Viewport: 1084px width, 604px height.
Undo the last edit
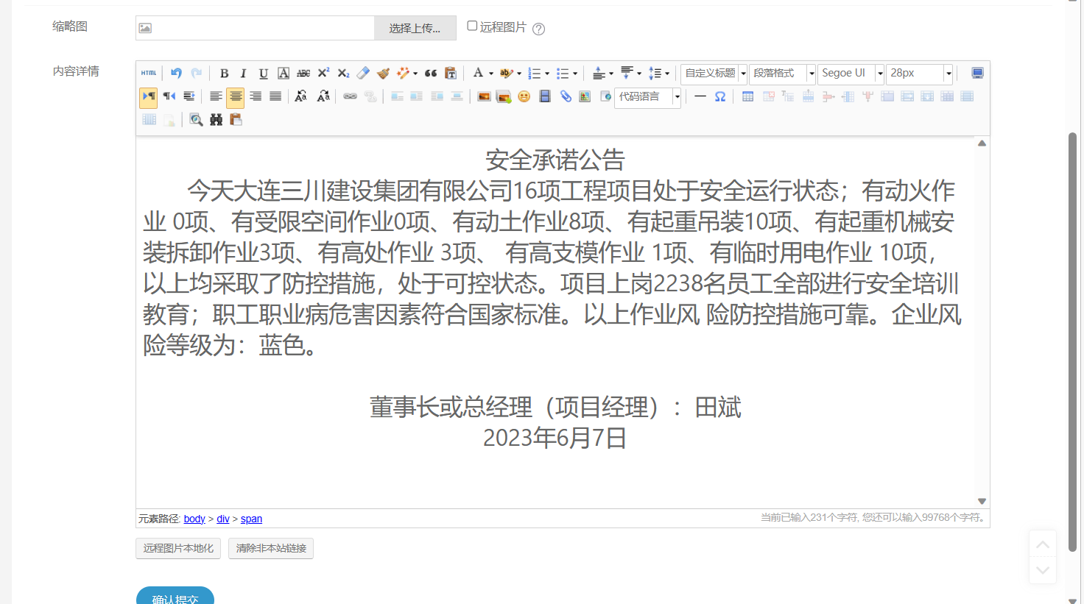(x=176, y=74)
